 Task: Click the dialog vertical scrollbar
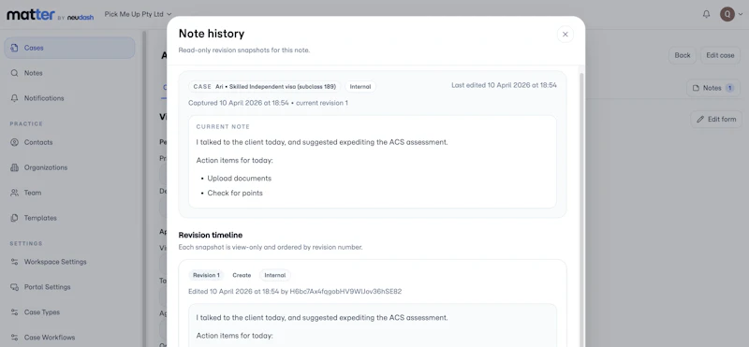point(581,210)
